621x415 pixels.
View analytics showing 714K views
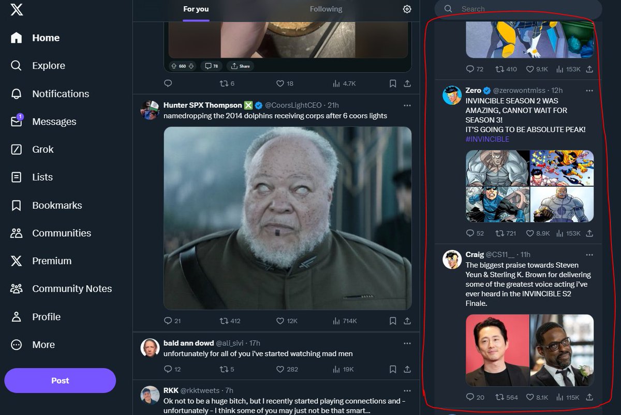[x=345, y=321]
